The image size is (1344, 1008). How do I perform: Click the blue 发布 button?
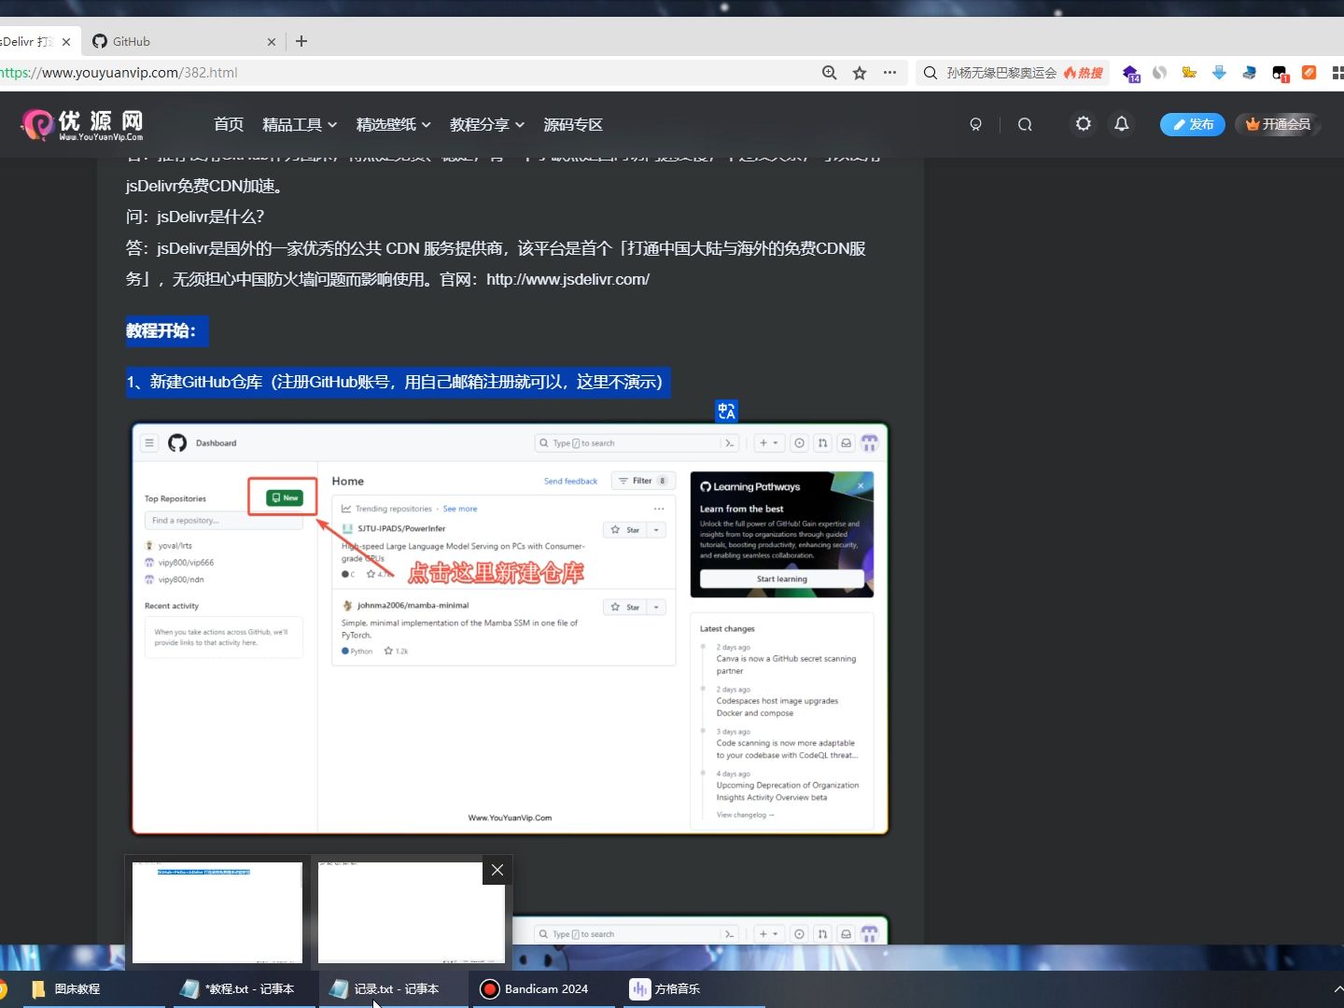point(1193,124)
